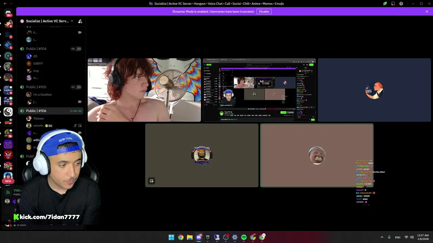
Task: Open File Explorer from the taskbar
Action: click(x=190, y=237)
